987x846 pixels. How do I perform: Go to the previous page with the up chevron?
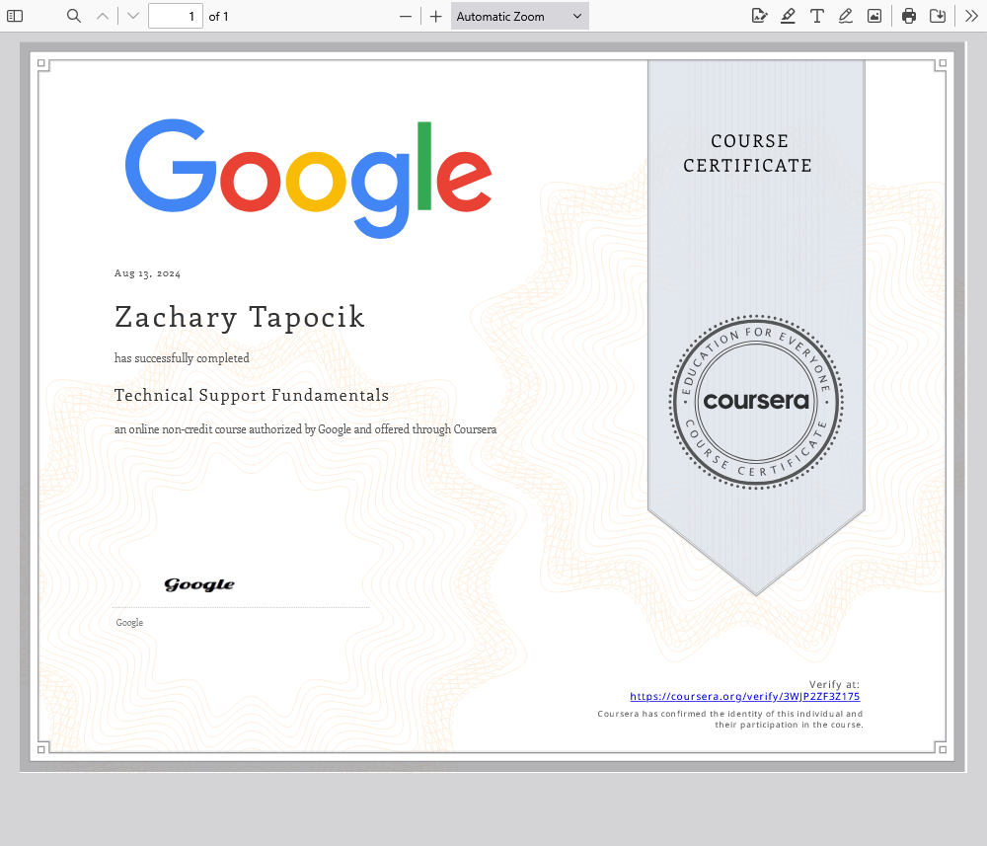pos(103,16)
